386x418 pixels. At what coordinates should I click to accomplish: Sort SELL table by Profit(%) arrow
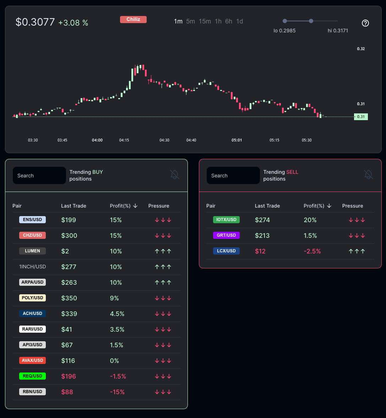coord(329,206)
